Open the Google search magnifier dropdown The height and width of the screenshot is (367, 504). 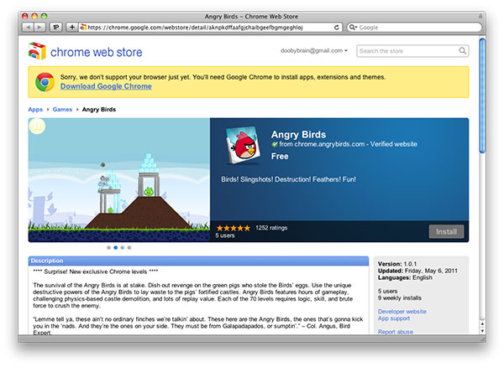[353, 28]
